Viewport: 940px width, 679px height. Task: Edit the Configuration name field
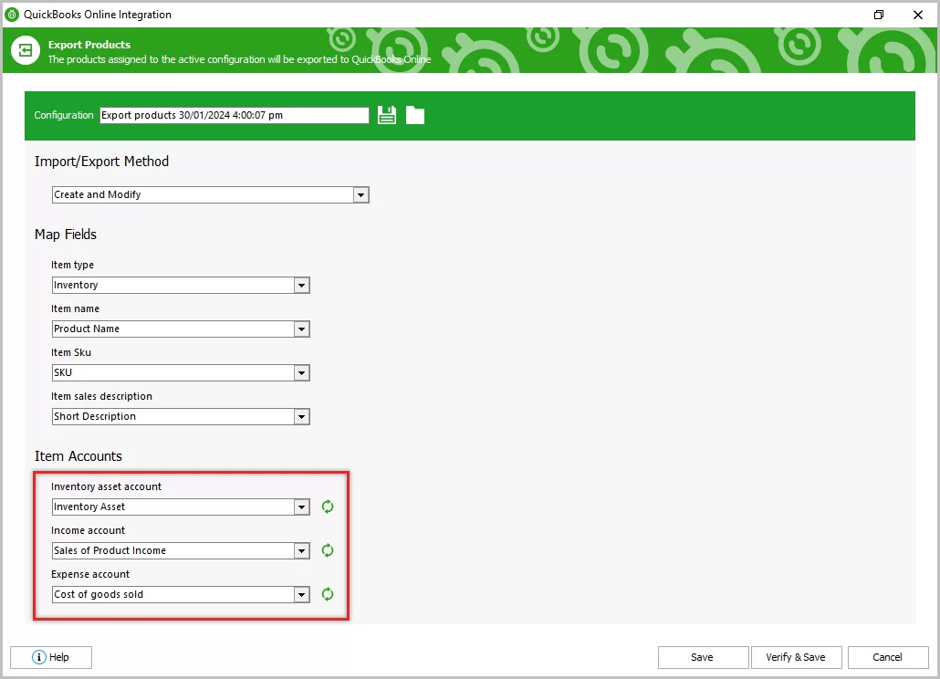pos(233,115)
